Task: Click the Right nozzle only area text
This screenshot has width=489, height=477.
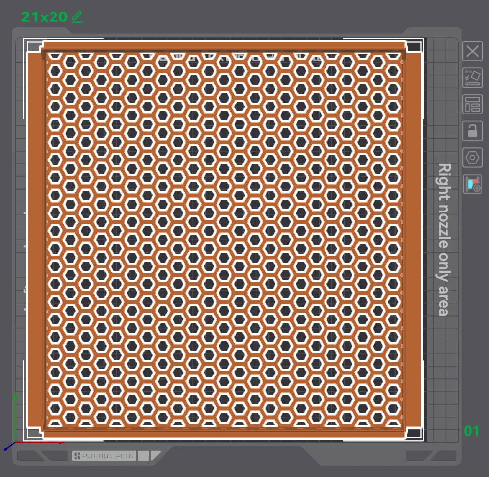Action: point(444,239)
